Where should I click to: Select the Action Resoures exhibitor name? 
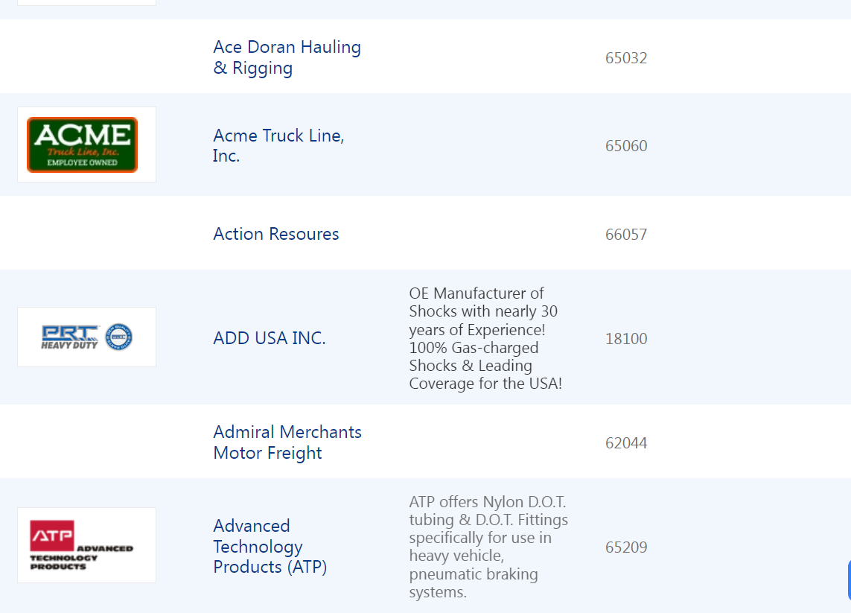(275, 234)
